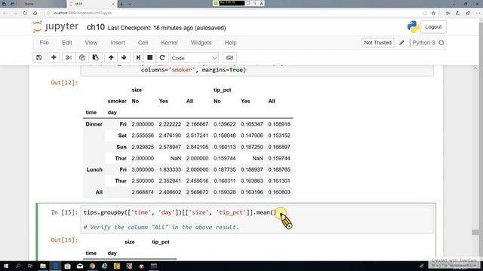Screen dimensions: 483x271
Task: Click the smoker column label
Action: point(117,101)
